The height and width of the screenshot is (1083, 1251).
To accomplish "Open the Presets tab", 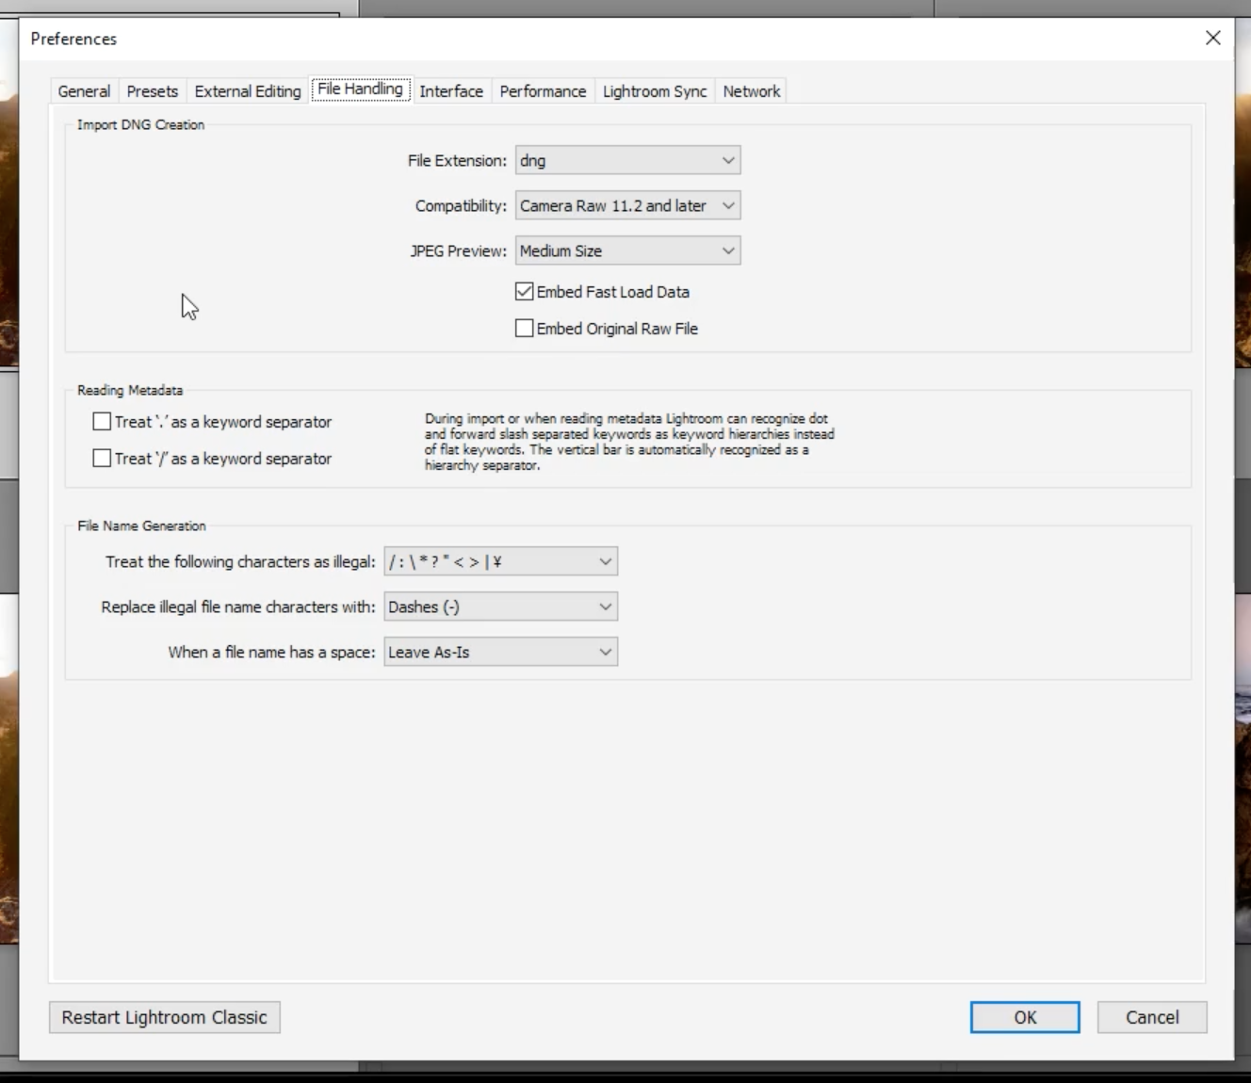I will click(152, 90).
